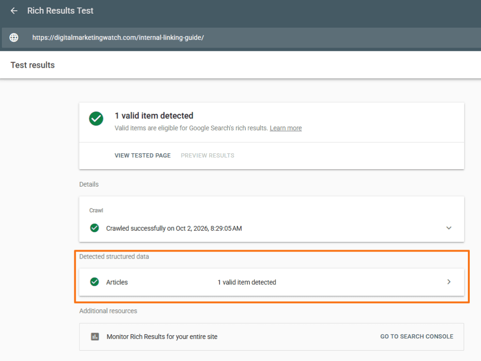Click the Crawl section label
The image size is (481, 361).
coord(96,211)
